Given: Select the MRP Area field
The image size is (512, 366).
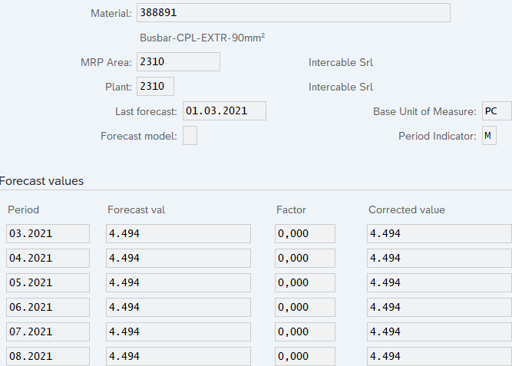Looking at the screenshot, I should click(178, 62).
